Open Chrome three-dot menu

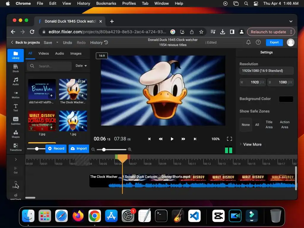[291, 32]
